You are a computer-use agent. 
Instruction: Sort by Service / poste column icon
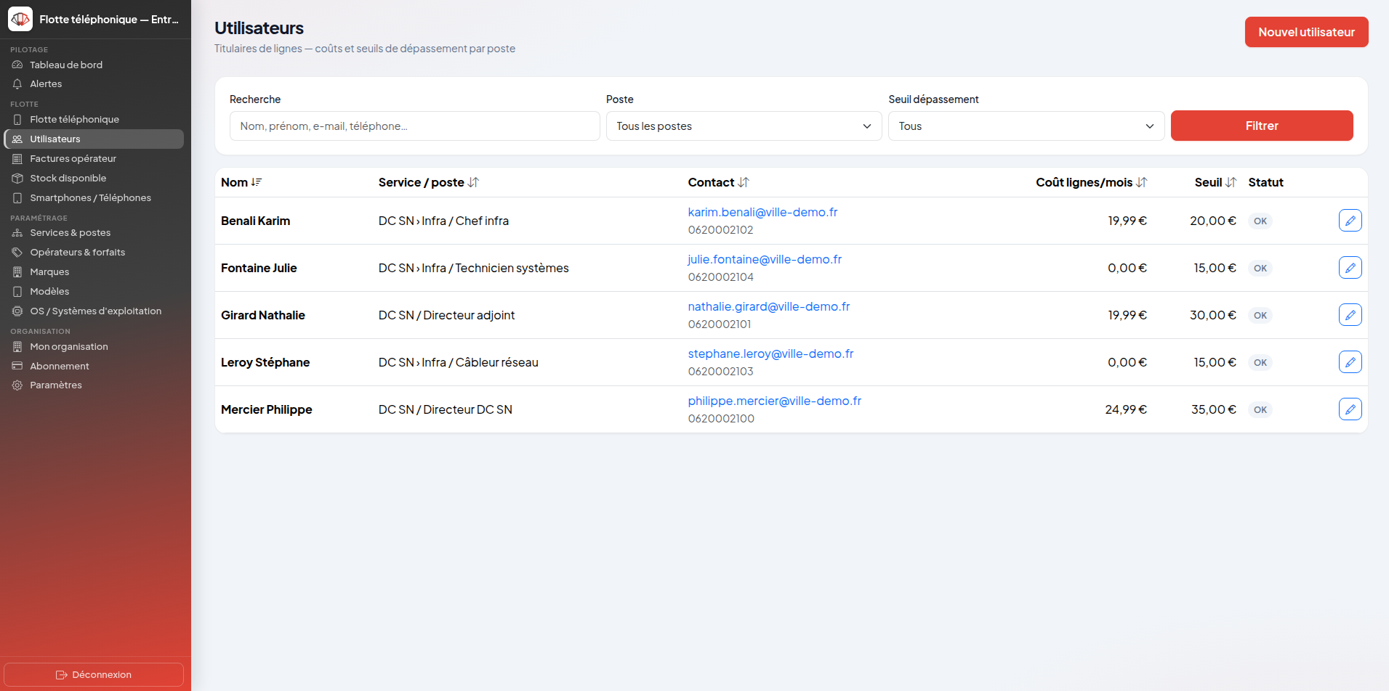473,182
